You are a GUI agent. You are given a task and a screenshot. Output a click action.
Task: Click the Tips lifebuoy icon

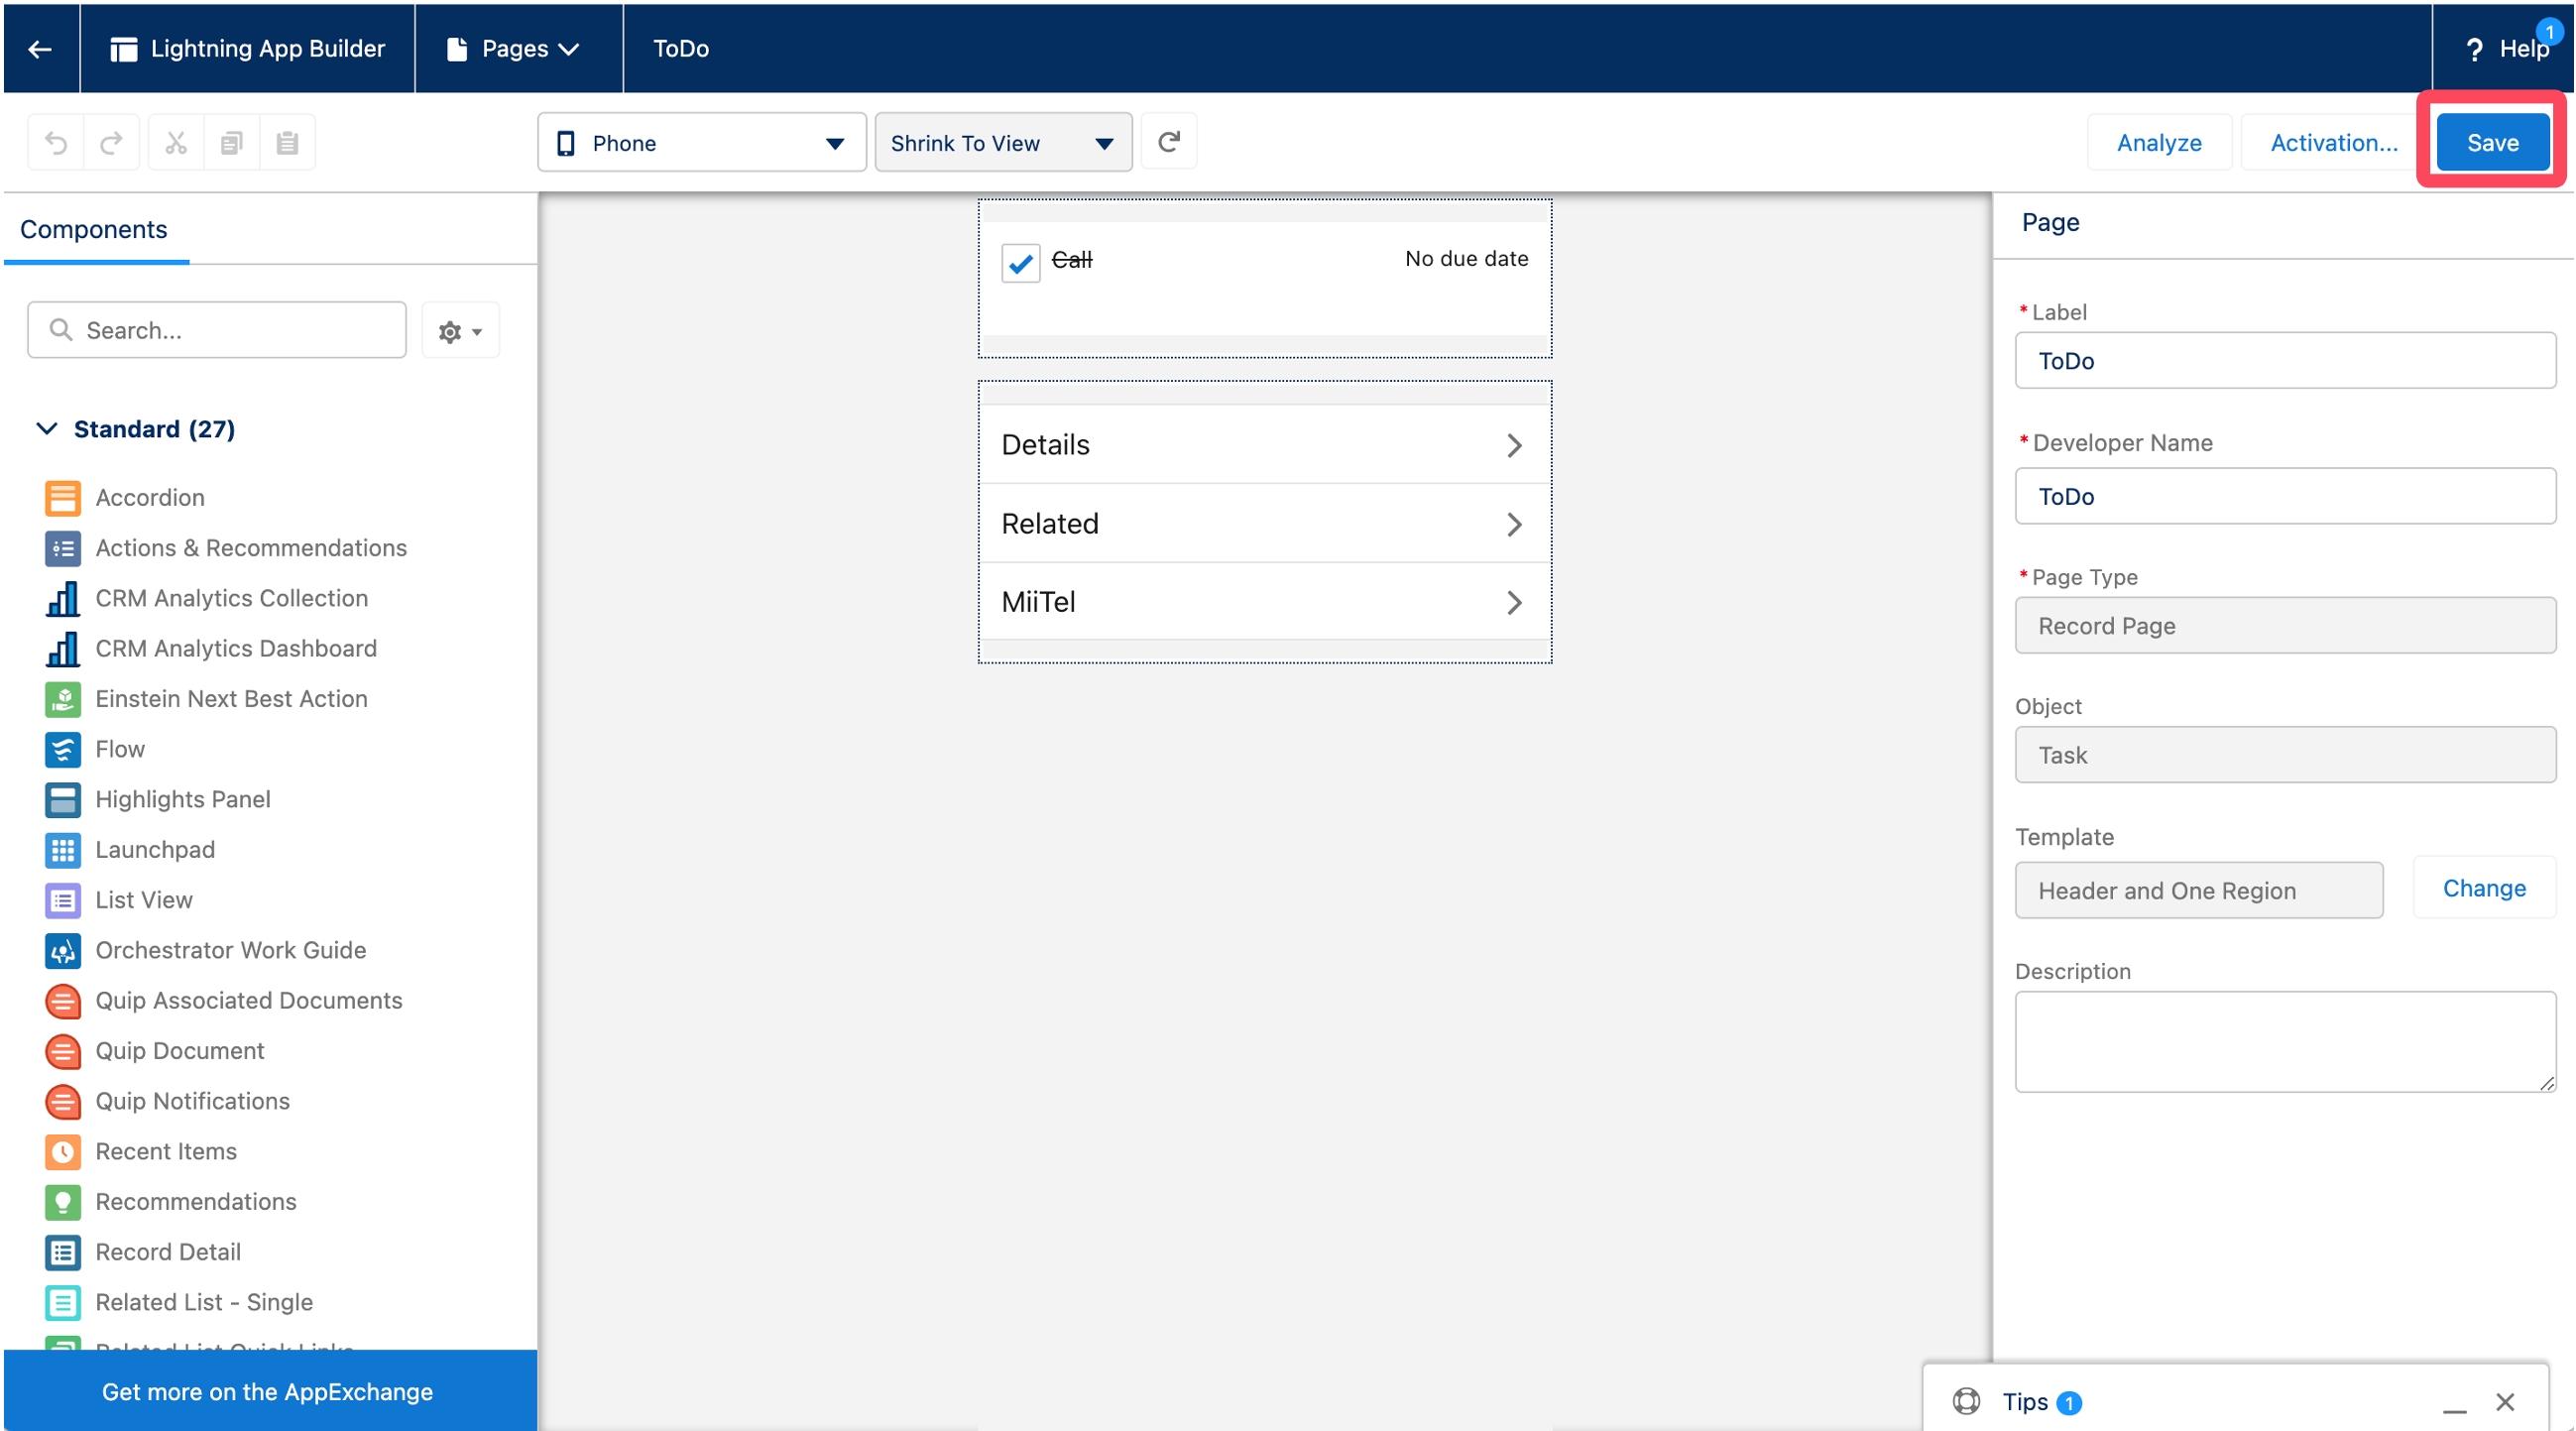click(1967, 1402)
